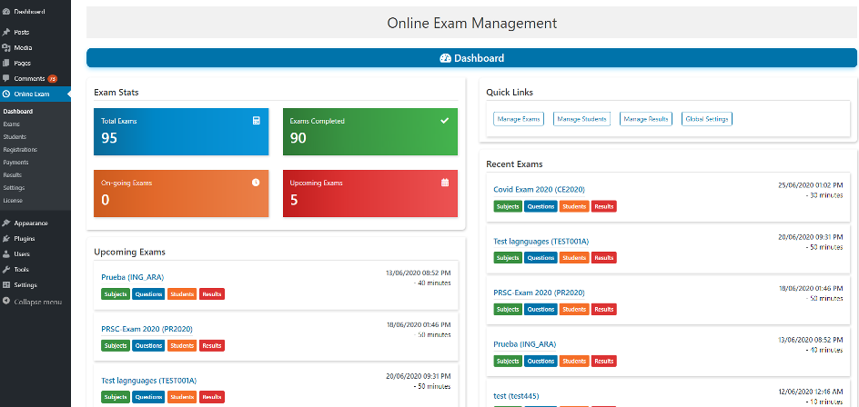Open the Payments submenu item
The image size is (859, 407).
(x=15, y=162)
